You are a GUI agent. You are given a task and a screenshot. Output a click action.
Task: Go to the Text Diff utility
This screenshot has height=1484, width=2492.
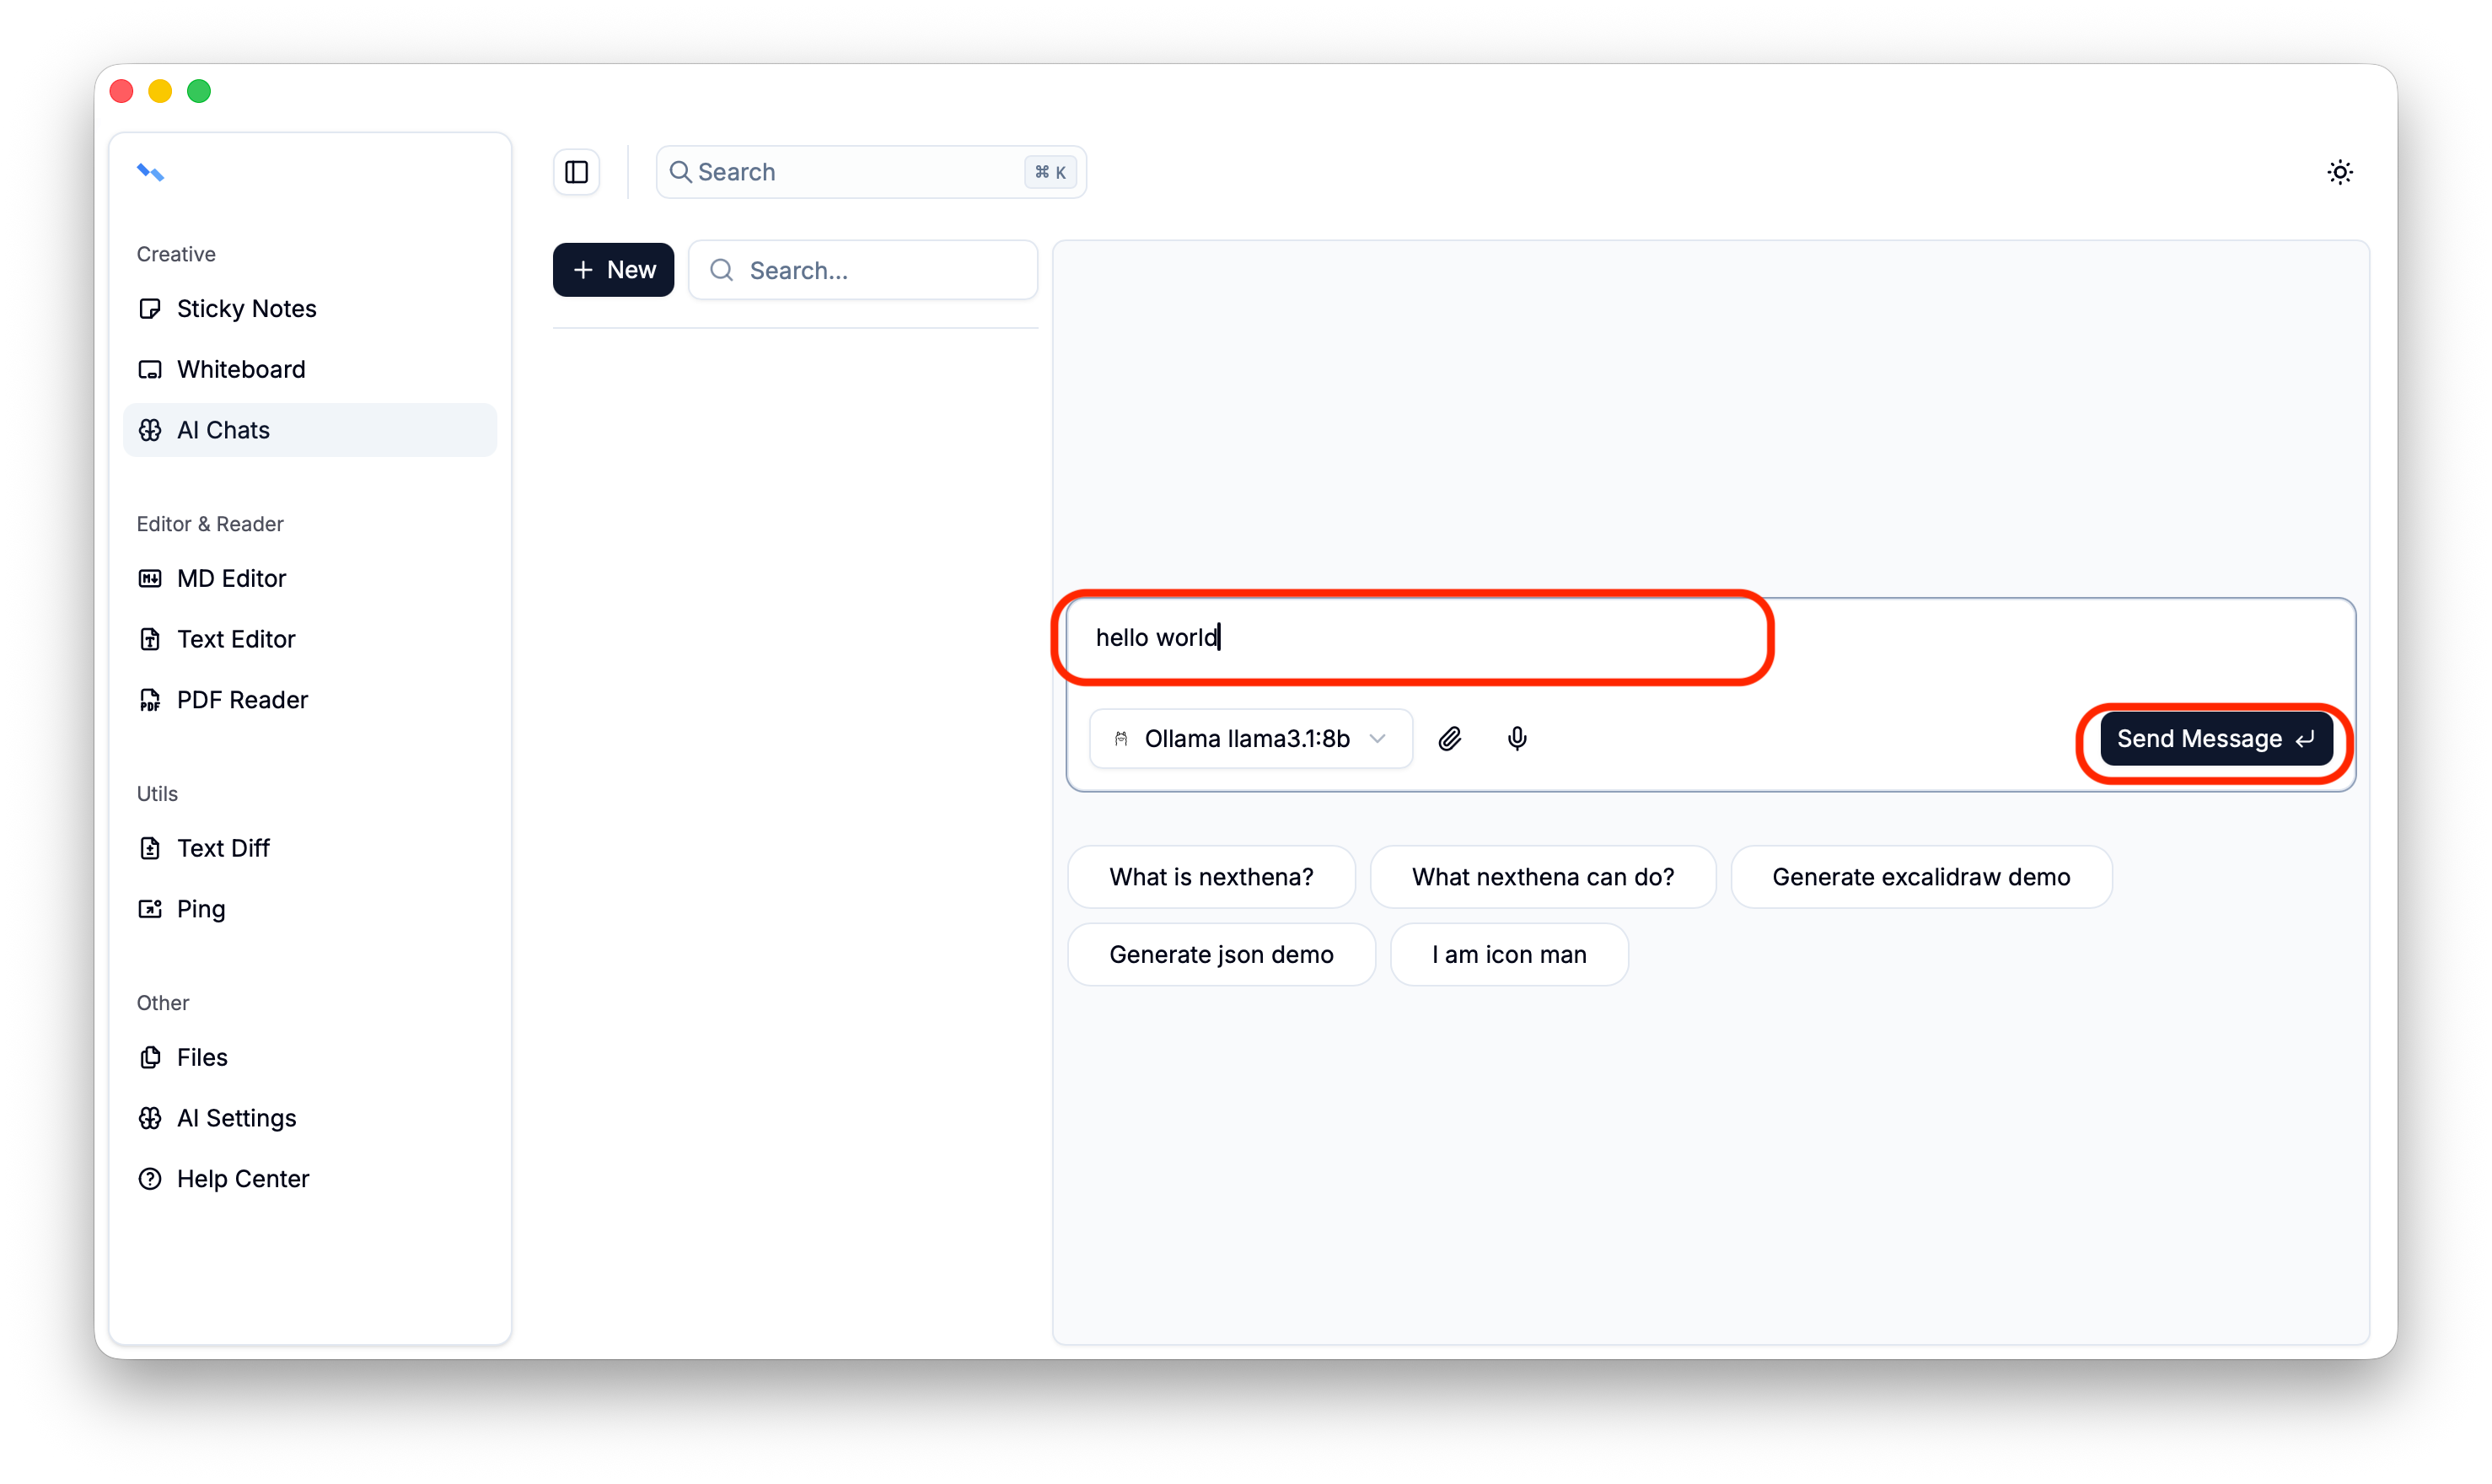tap(223, 848)
